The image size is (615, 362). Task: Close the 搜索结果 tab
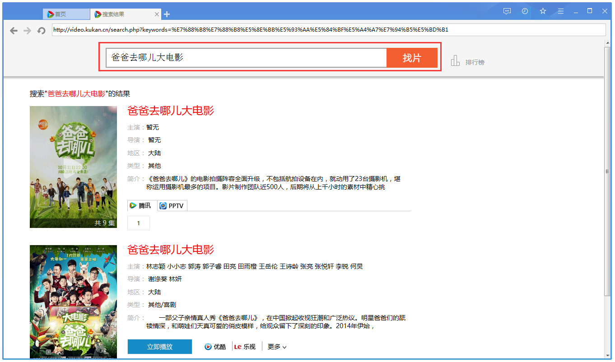[157, 14]
